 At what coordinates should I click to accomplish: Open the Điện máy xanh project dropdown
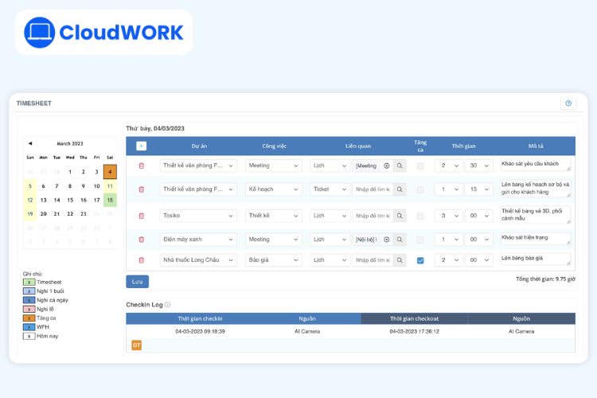tap(198, 240)
